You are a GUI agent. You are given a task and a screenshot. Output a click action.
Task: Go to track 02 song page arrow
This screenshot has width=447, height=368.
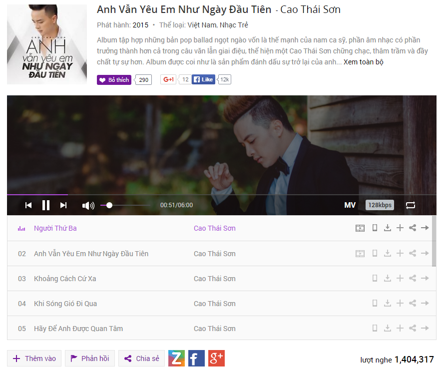pos(425,254)
